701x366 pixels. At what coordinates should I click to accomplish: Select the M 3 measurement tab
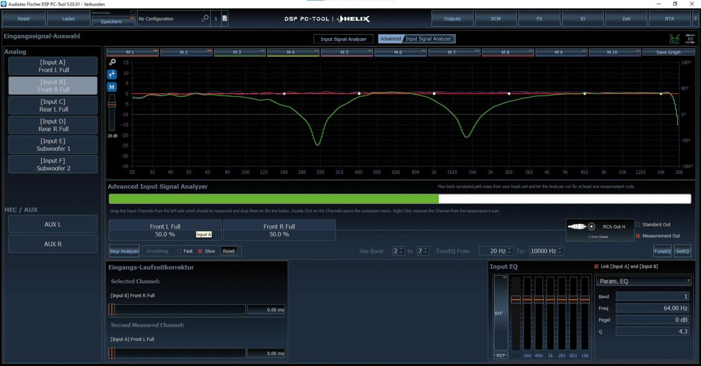(240, 52)
